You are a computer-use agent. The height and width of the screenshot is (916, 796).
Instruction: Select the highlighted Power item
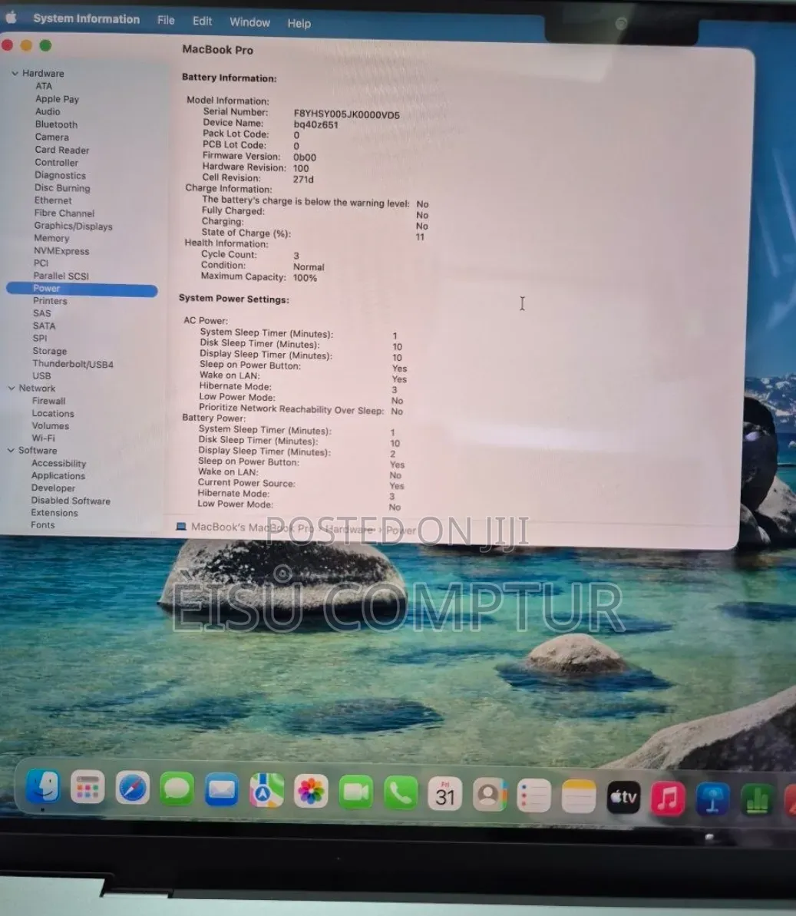click(x=82, y=289)
